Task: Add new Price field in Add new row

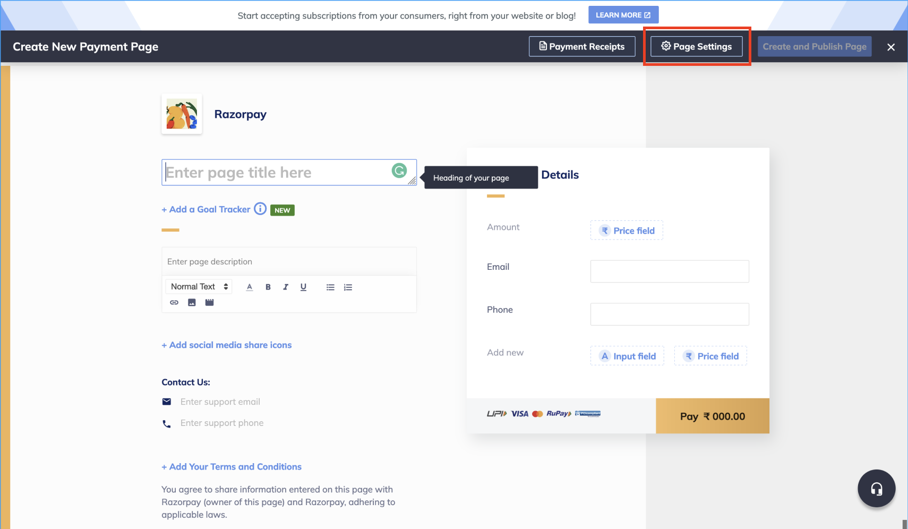Action: pyautogui.click(x=710, y=356)
